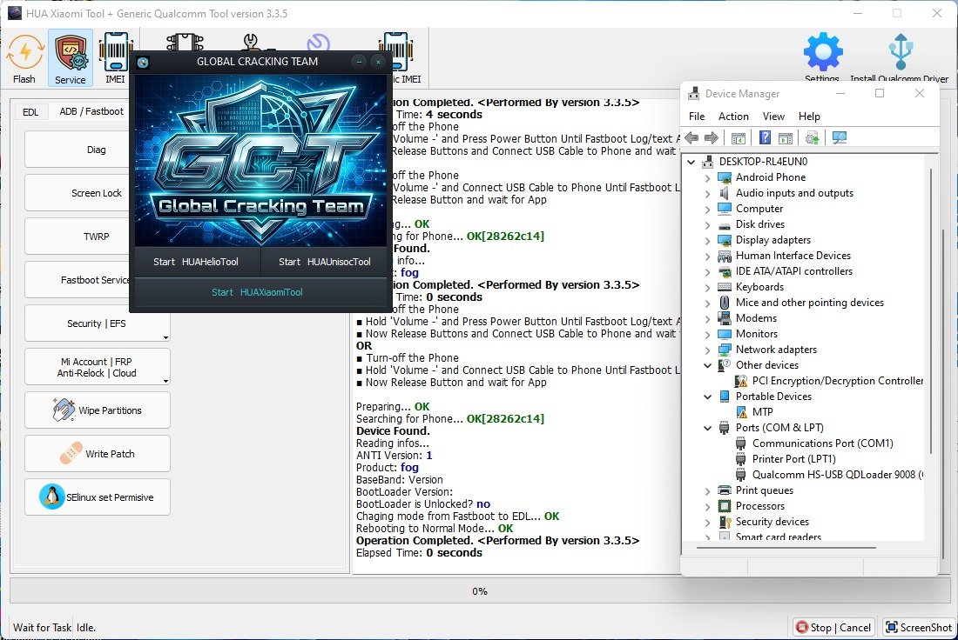Click the Wipe Partitions hand icon
Image resolution: width=958 pixels, height=640 pixels.
64,410
